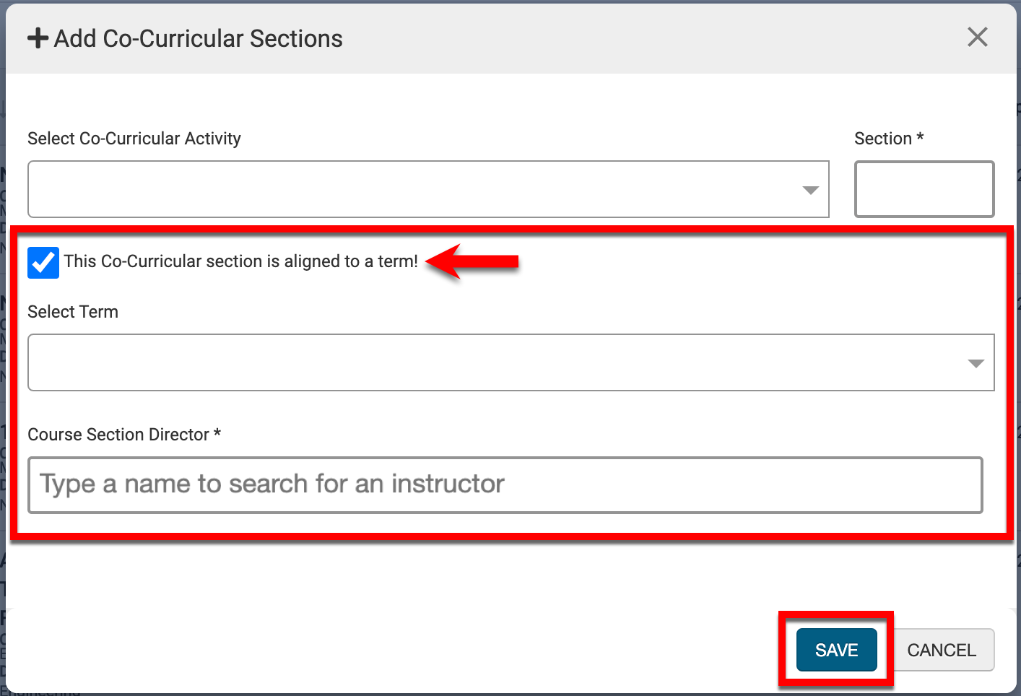Click the 'Select Term' label
Viewport: 1021px width, 696px height.
pos(73,312)
